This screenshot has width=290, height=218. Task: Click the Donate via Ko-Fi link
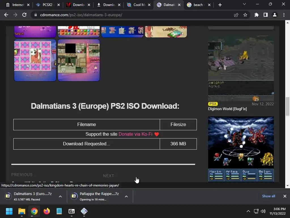135,134
